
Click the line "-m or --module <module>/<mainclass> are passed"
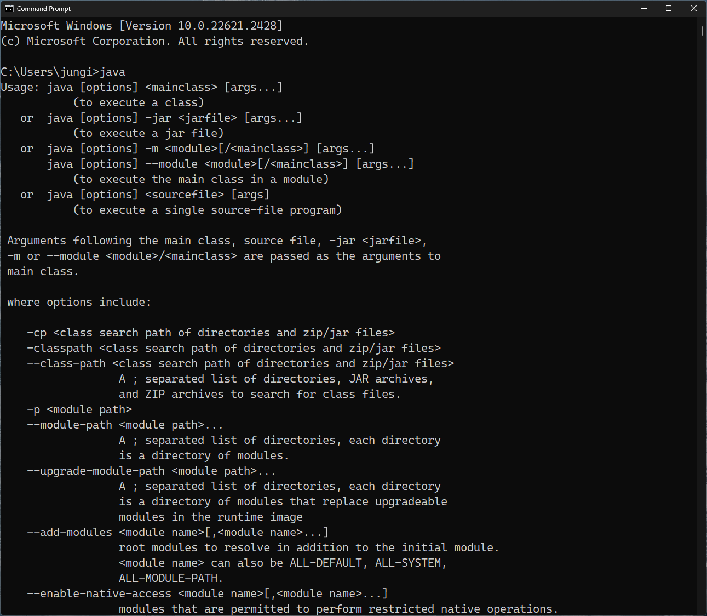tap(224, 256)
